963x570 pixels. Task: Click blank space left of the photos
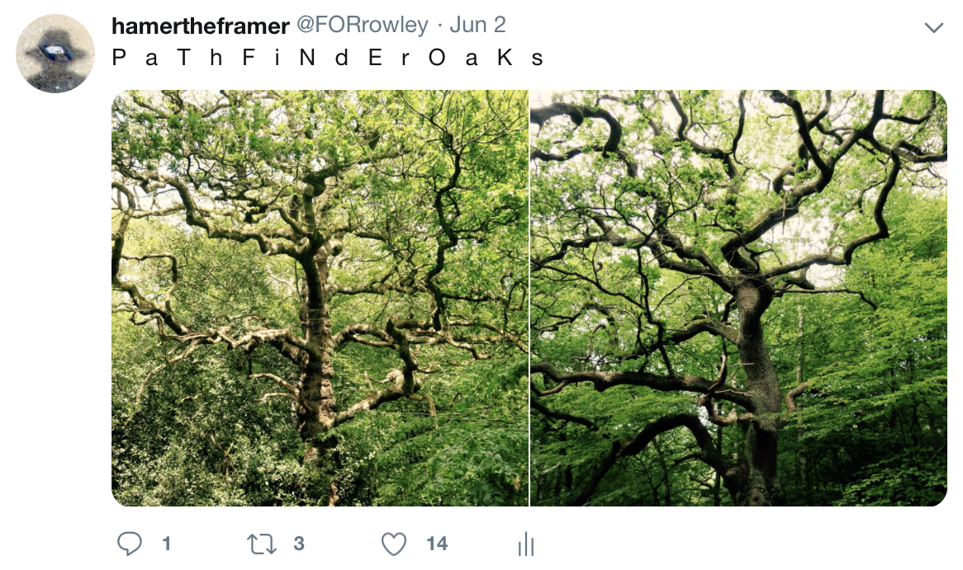[55, 298]
